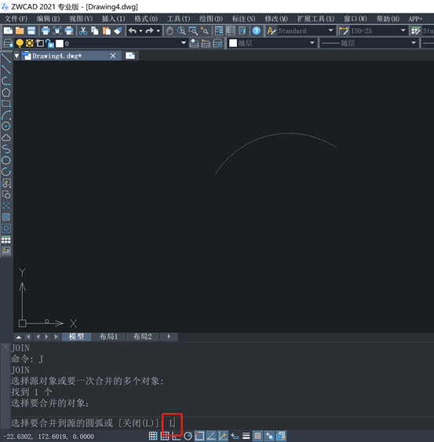Add a new layout with plus button
434x442 pixels.
click(169, 337)
